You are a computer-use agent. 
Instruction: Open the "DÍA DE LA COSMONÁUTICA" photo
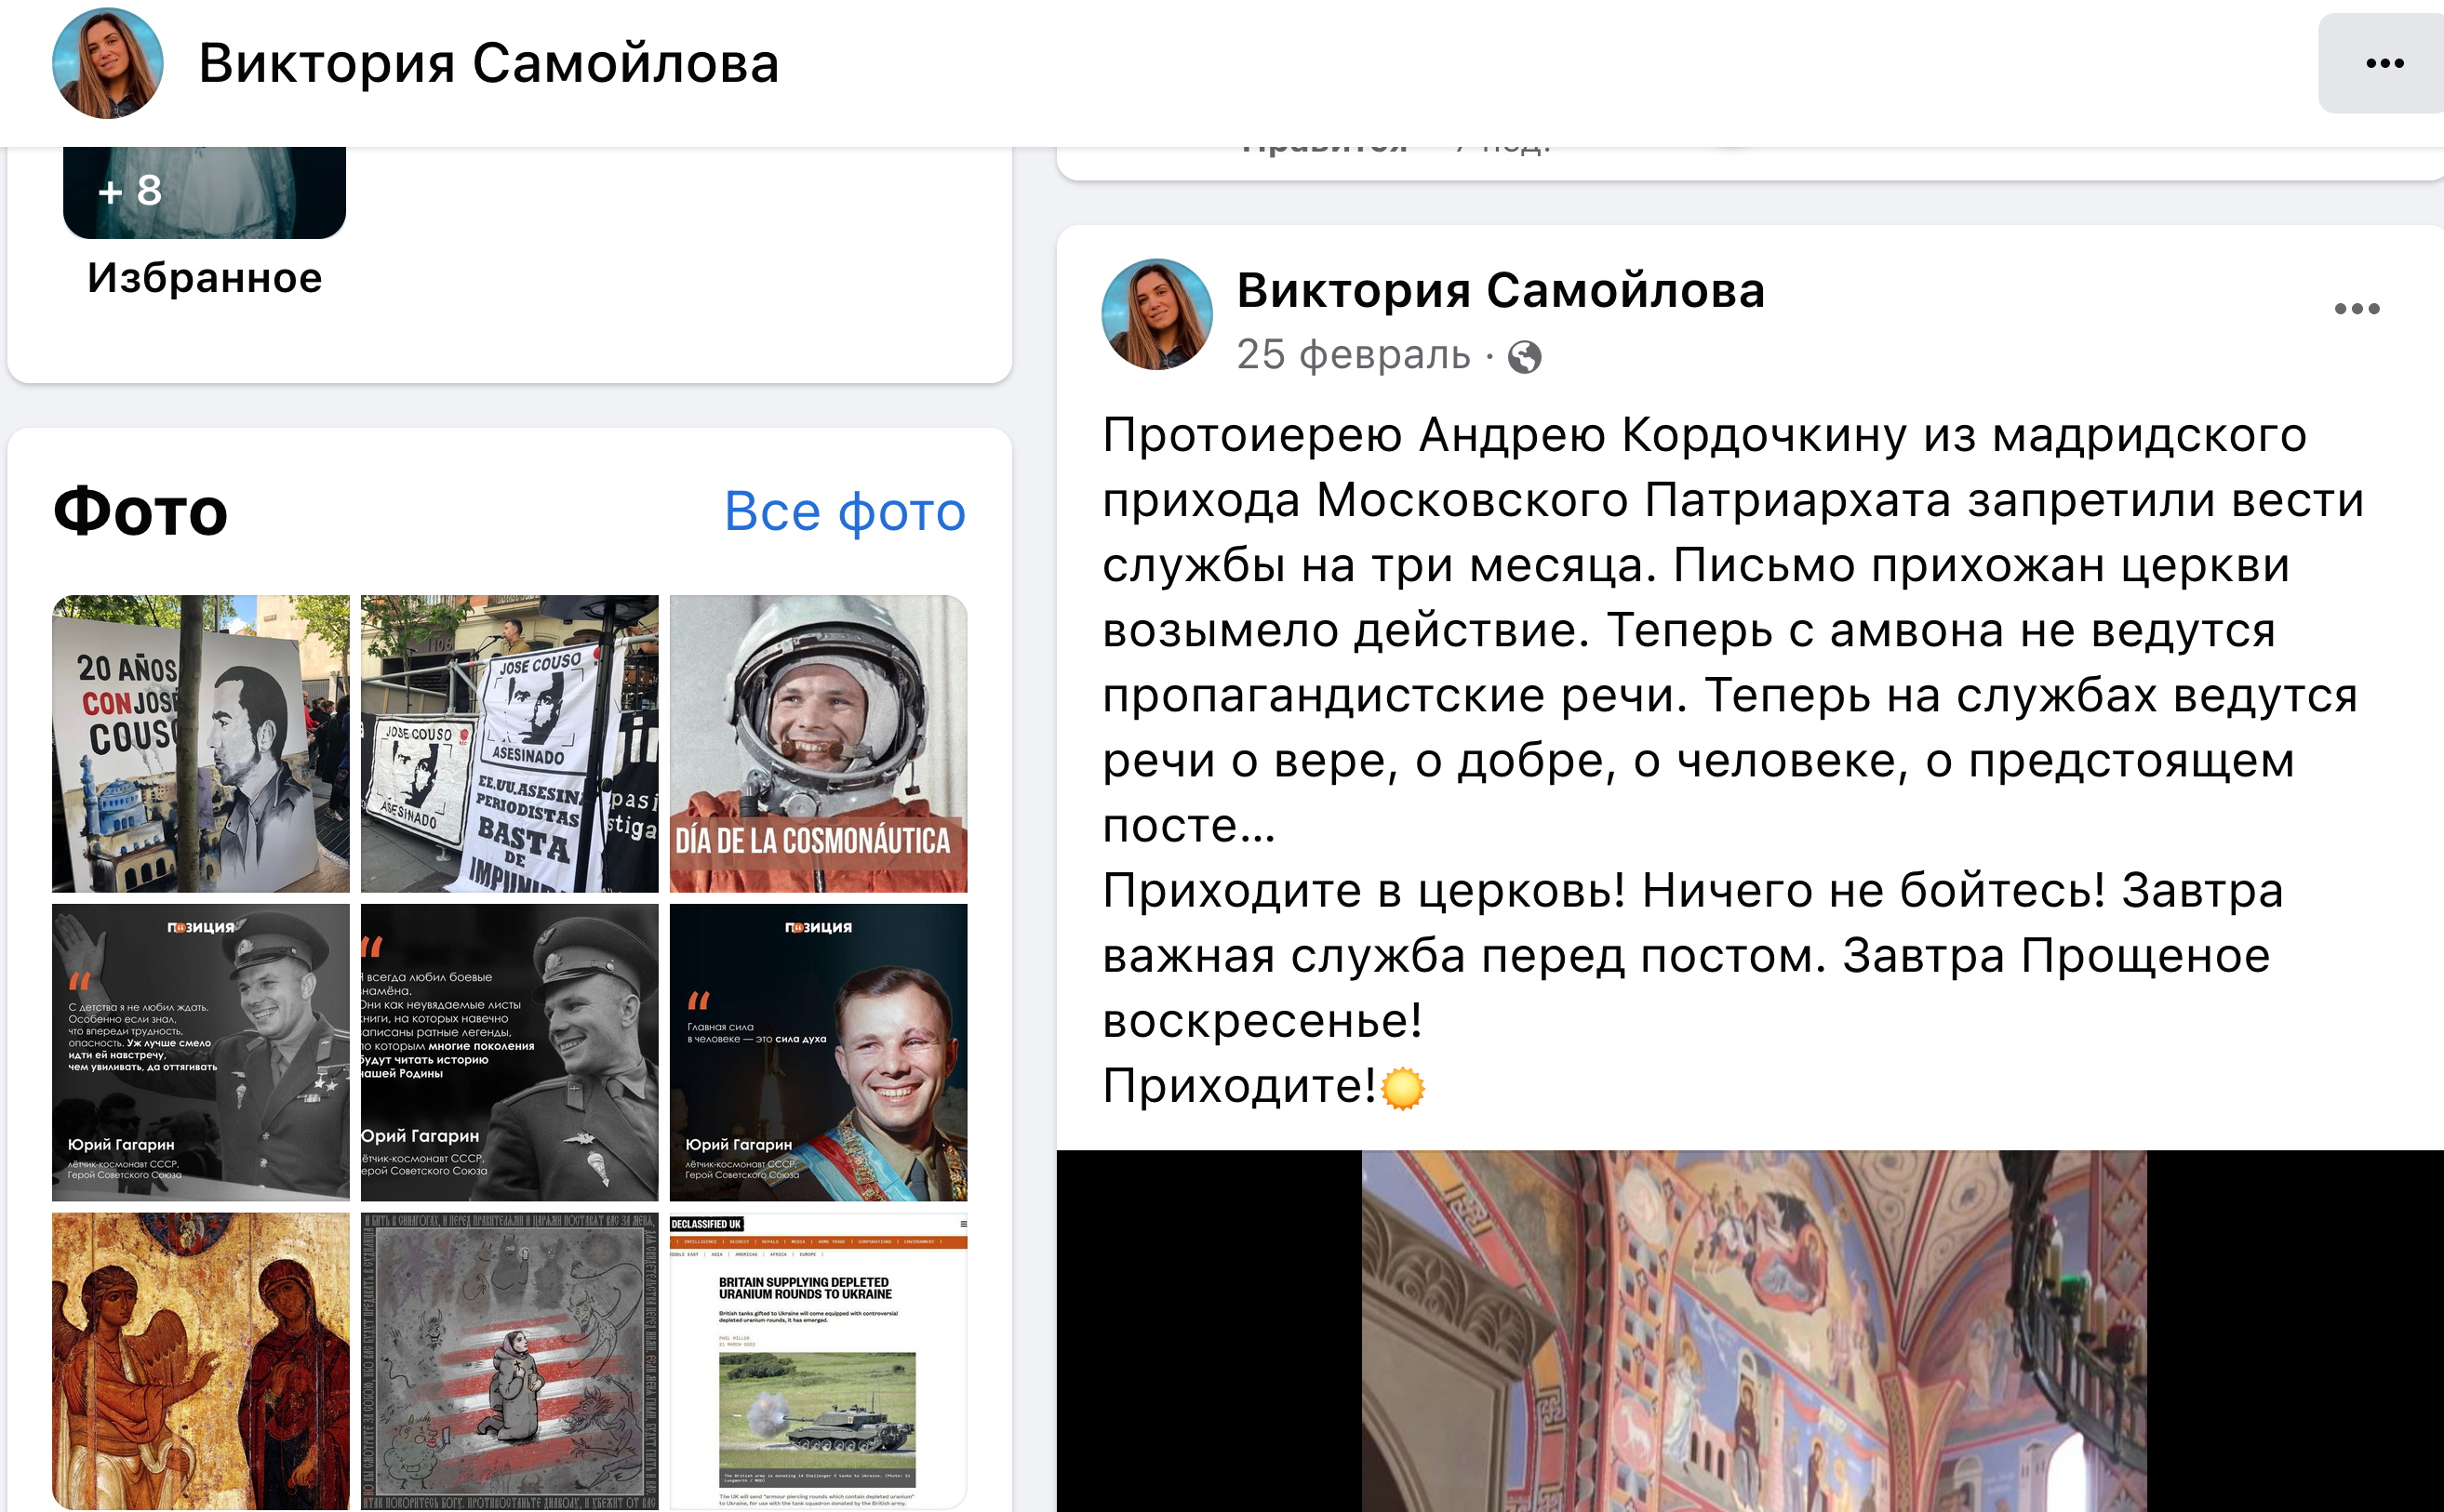click(x=818, y=743)
